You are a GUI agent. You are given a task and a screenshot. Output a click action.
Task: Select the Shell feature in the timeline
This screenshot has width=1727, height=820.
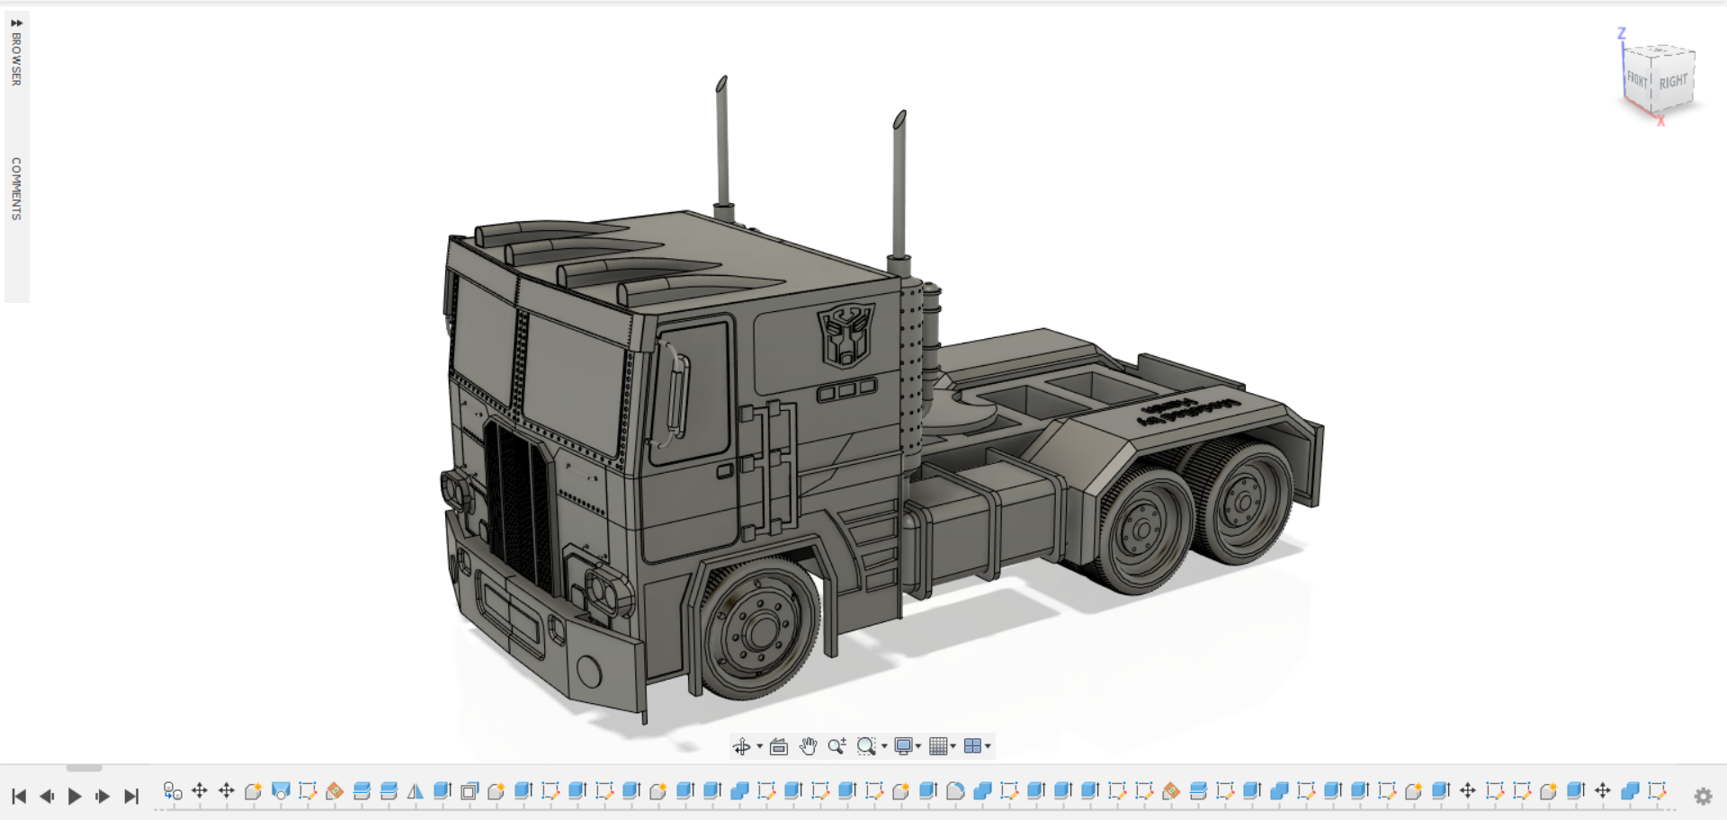pos(470,791)
